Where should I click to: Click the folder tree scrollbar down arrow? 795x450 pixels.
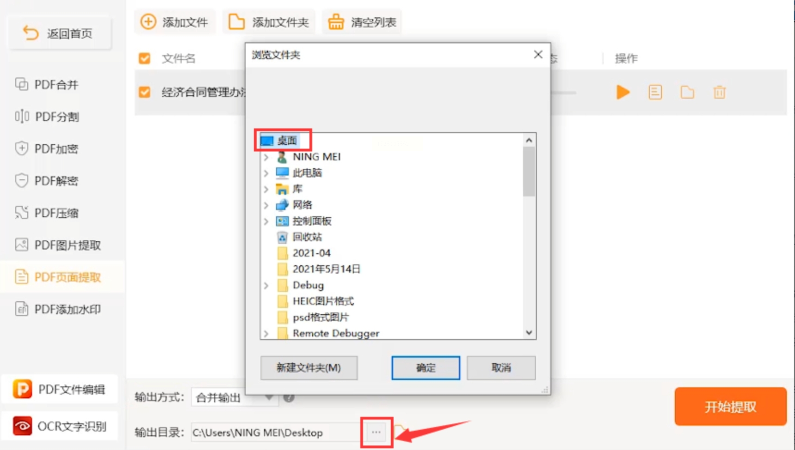[x=529, y=333]
